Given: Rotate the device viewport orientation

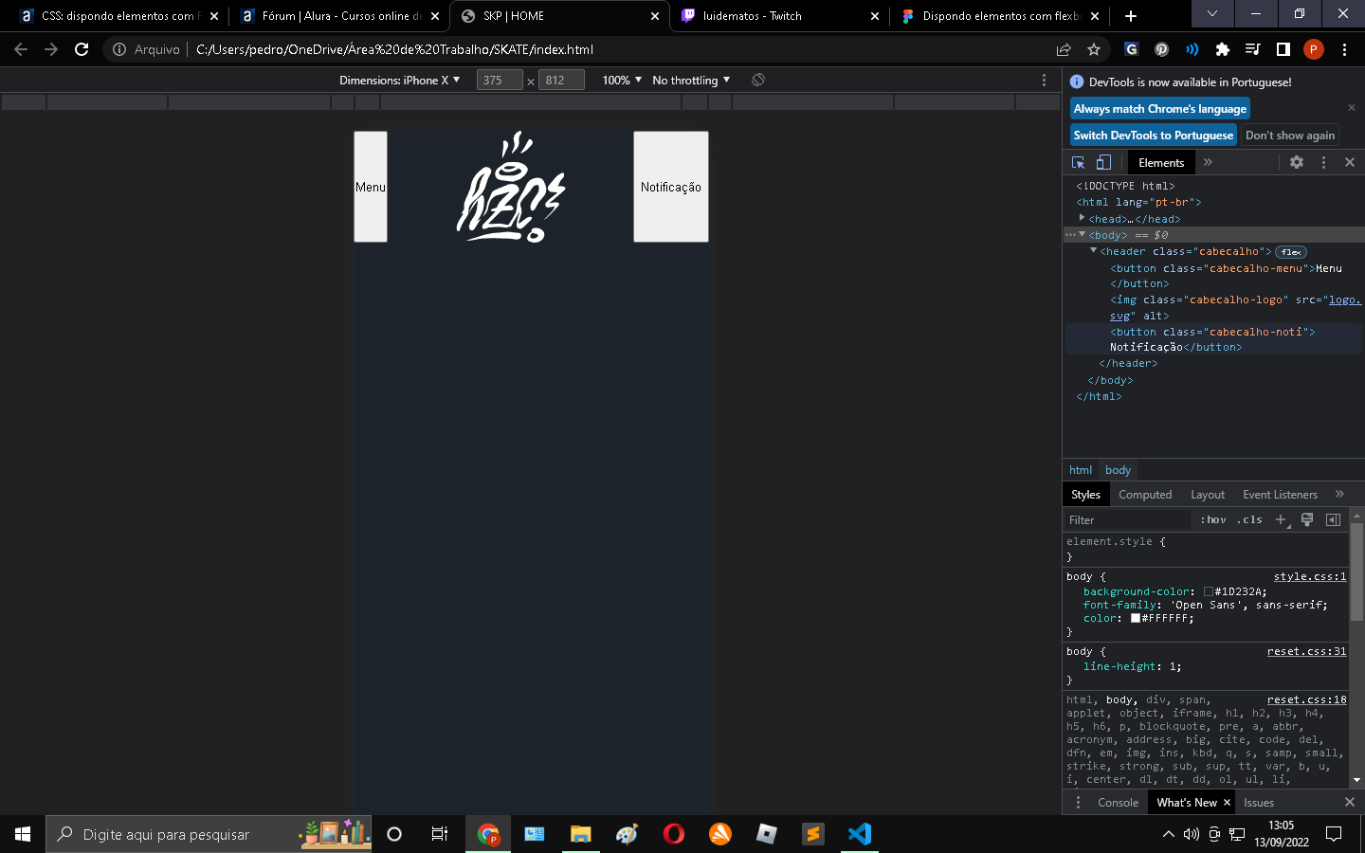Looking at the screenshot, I should (758, 80).
